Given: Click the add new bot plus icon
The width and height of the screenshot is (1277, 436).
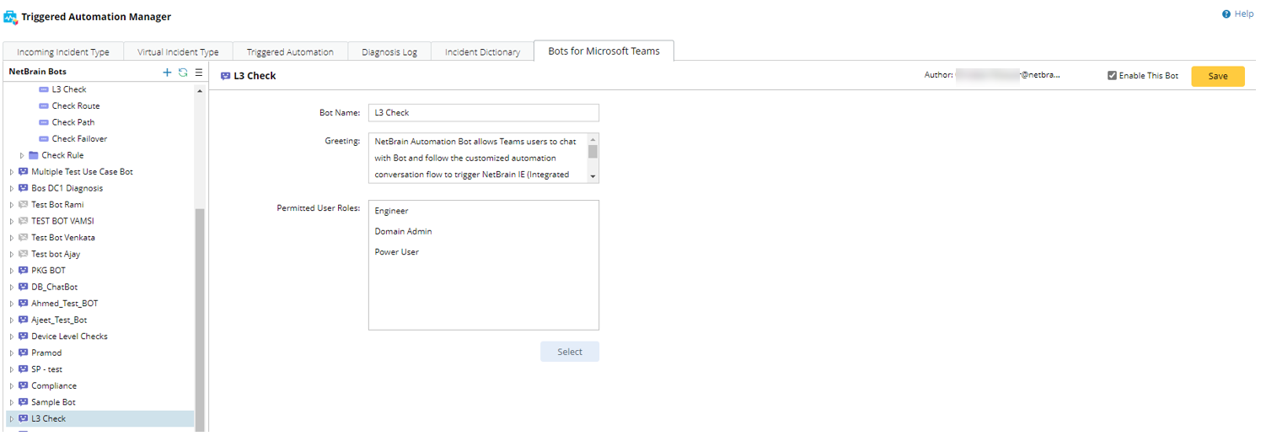Looking at the screenshot, I should click(x=167, y=73).
